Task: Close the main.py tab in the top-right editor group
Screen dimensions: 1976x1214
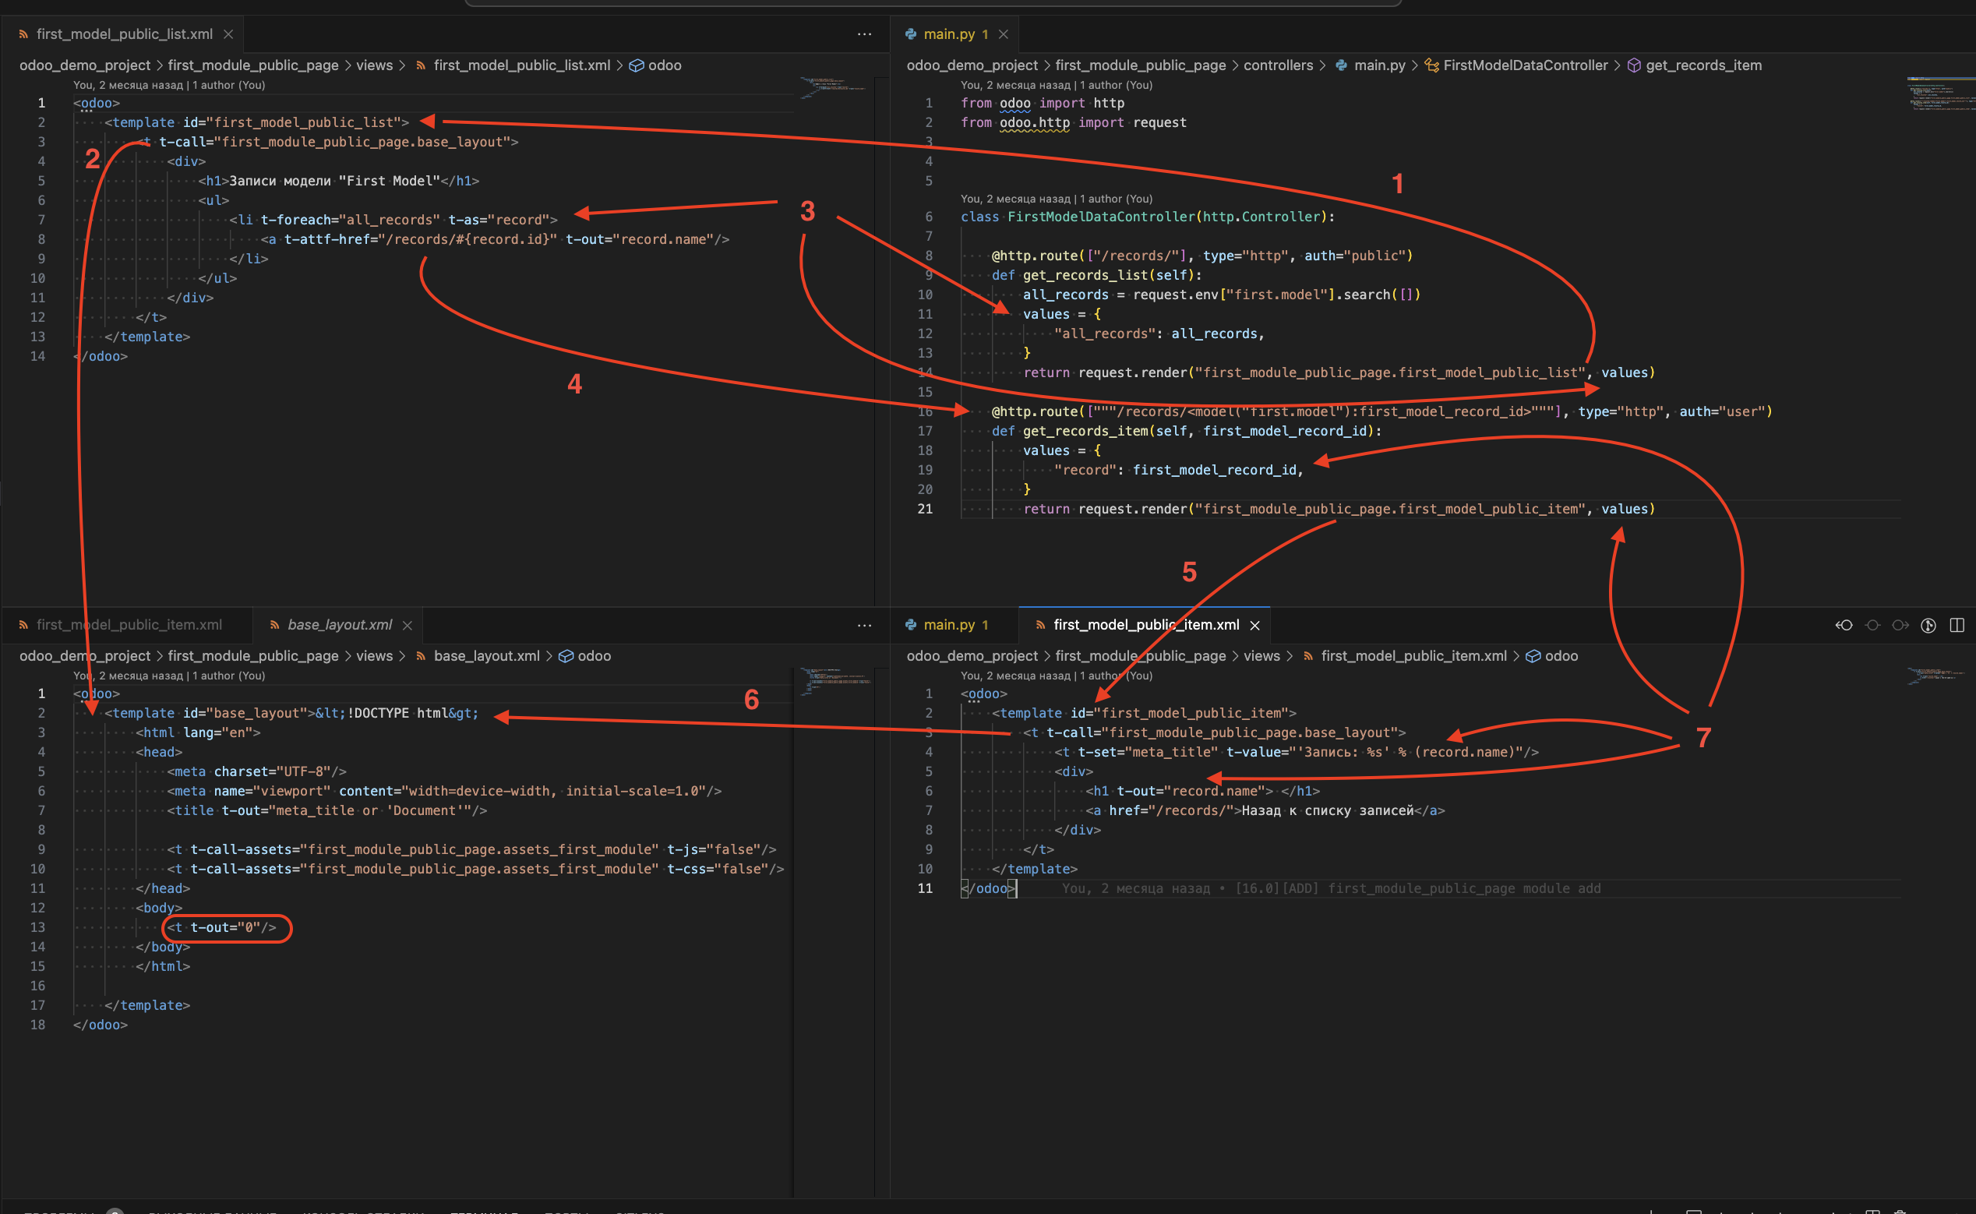Action: tap(1003, 34)
